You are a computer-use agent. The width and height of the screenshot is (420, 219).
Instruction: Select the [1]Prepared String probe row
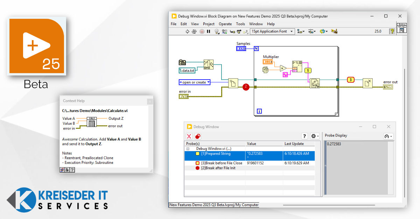coord(250,156)
